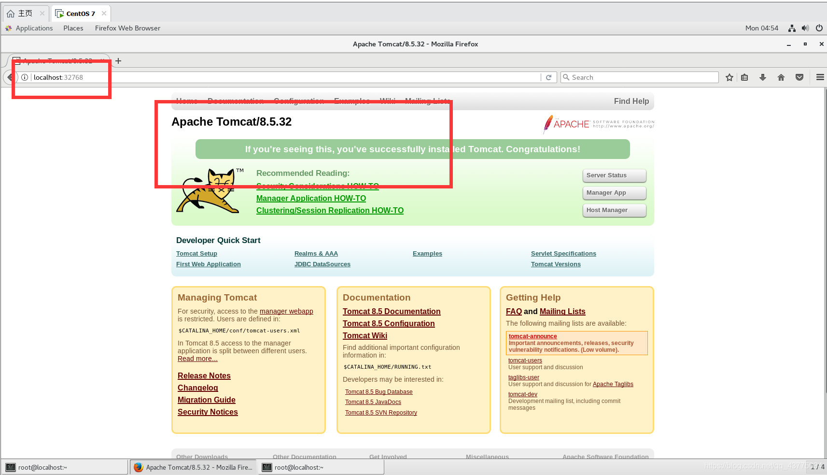Open the downloads arrow icon
Image resolution: width=827 pixels, height=475 pixels.
763,77
